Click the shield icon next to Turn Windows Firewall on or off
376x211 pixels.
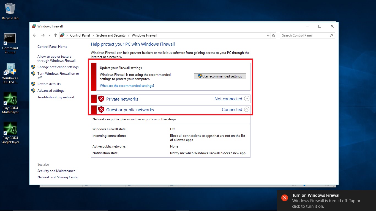pos(33,74)
